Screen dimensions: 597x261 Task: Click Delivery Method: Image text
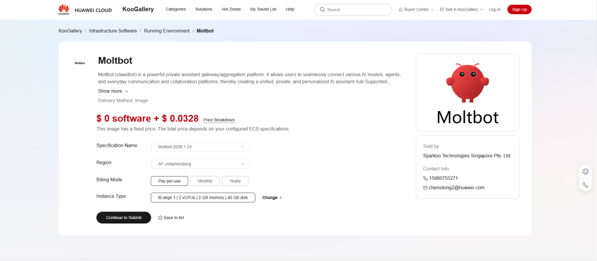123,100
